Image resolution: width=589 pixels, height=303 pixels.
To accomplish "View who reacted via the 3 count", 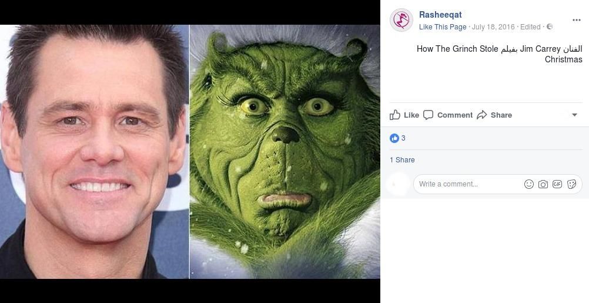I will [x=403, y=138].
